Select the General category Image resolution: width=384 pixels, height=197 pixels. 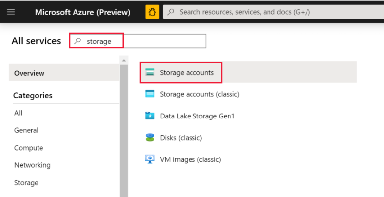point(26,130)
